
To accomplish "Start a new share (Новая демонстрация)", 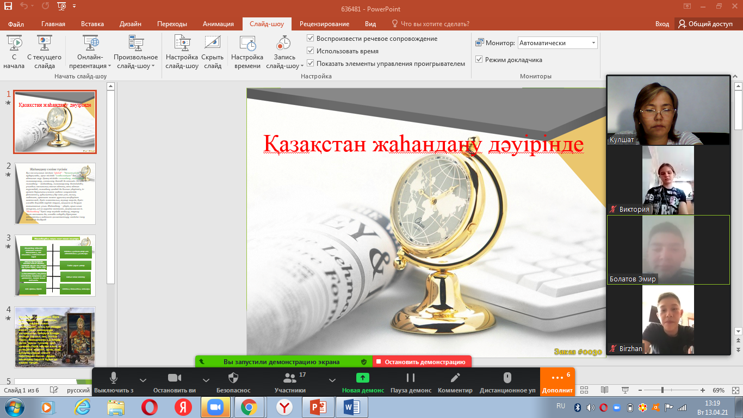I will click(x=363, y=382).
